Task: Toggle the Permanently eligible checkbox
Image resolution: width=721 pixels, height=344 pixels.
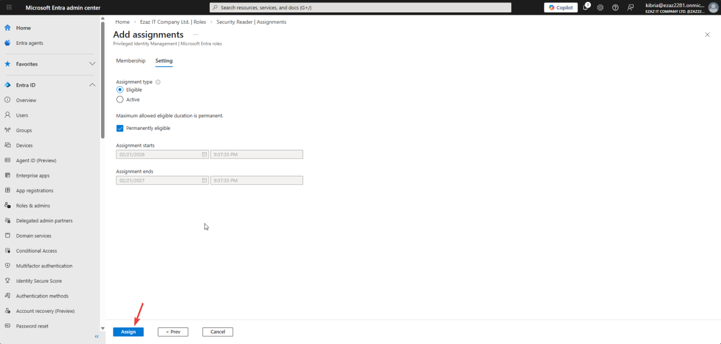Action: click(x=120, y=128)
